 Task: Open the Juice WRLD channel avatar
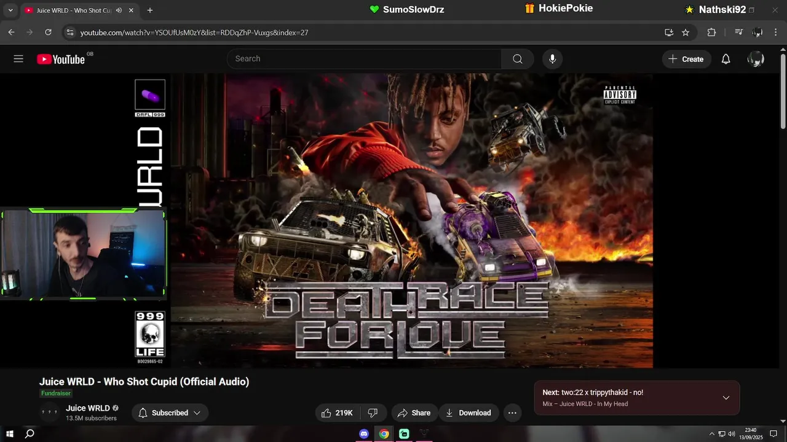pos(49,413)
